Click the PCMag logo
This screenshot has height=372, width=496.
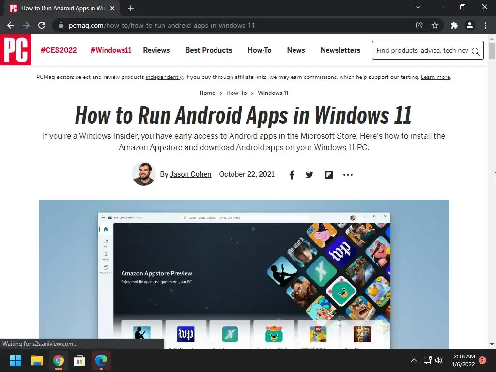15,50
